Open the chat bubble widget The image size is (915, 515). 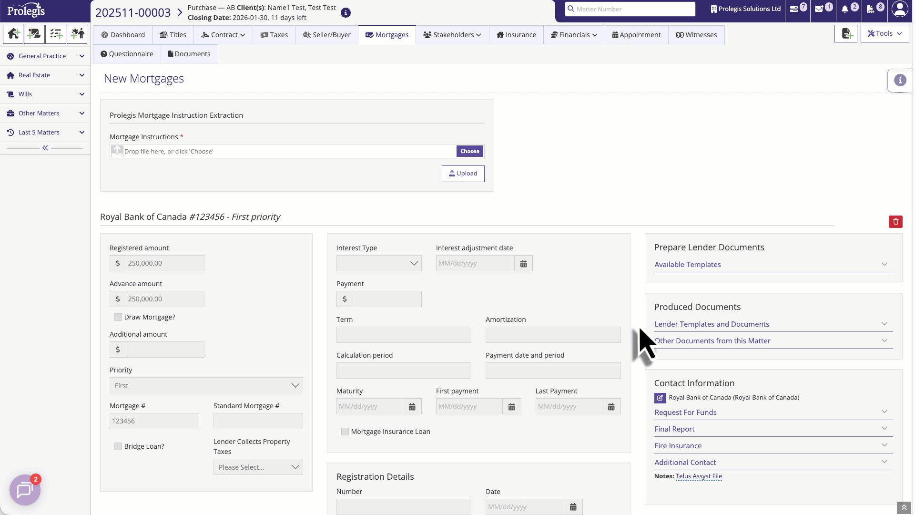pyautogui.click(x=25, y=490)
